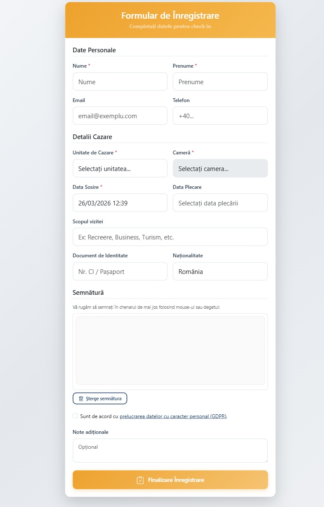Screen dimensions: 324x507
Task: Focus the Scopul vizitei text field
Action: (x=170, y=237)
